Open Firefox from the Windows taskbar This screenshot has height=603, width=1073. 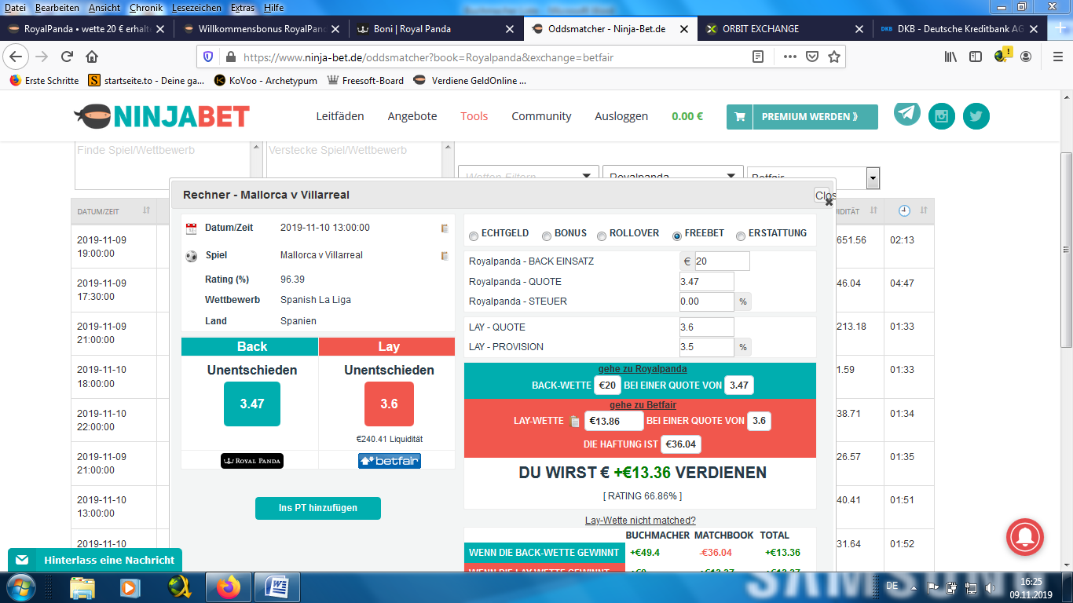pyautogui.click(x=229, y=587)
